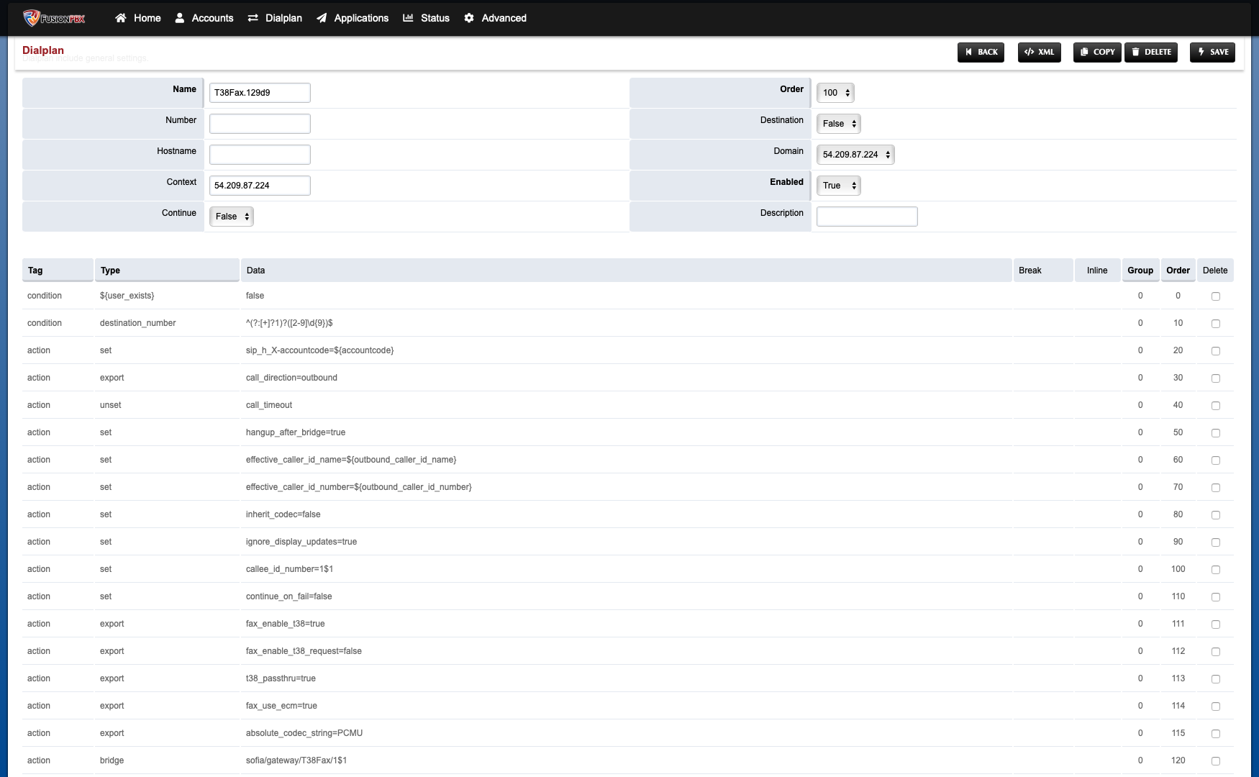1259x777 pixels.
Task: Tick Delete for the fax_enable_t38=true export row
Action: tap(1216, 624)
